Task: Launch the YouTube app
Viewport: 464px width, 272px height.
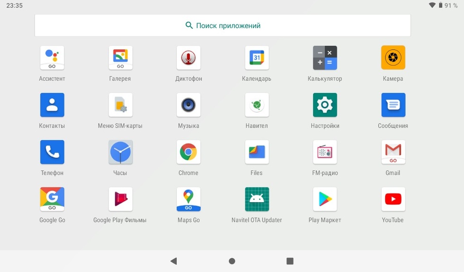Action: [393, 199]
